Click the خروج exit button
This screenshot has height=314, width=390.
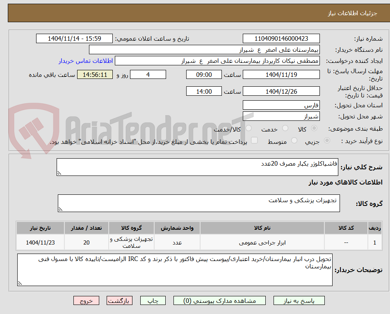(86, 300)
